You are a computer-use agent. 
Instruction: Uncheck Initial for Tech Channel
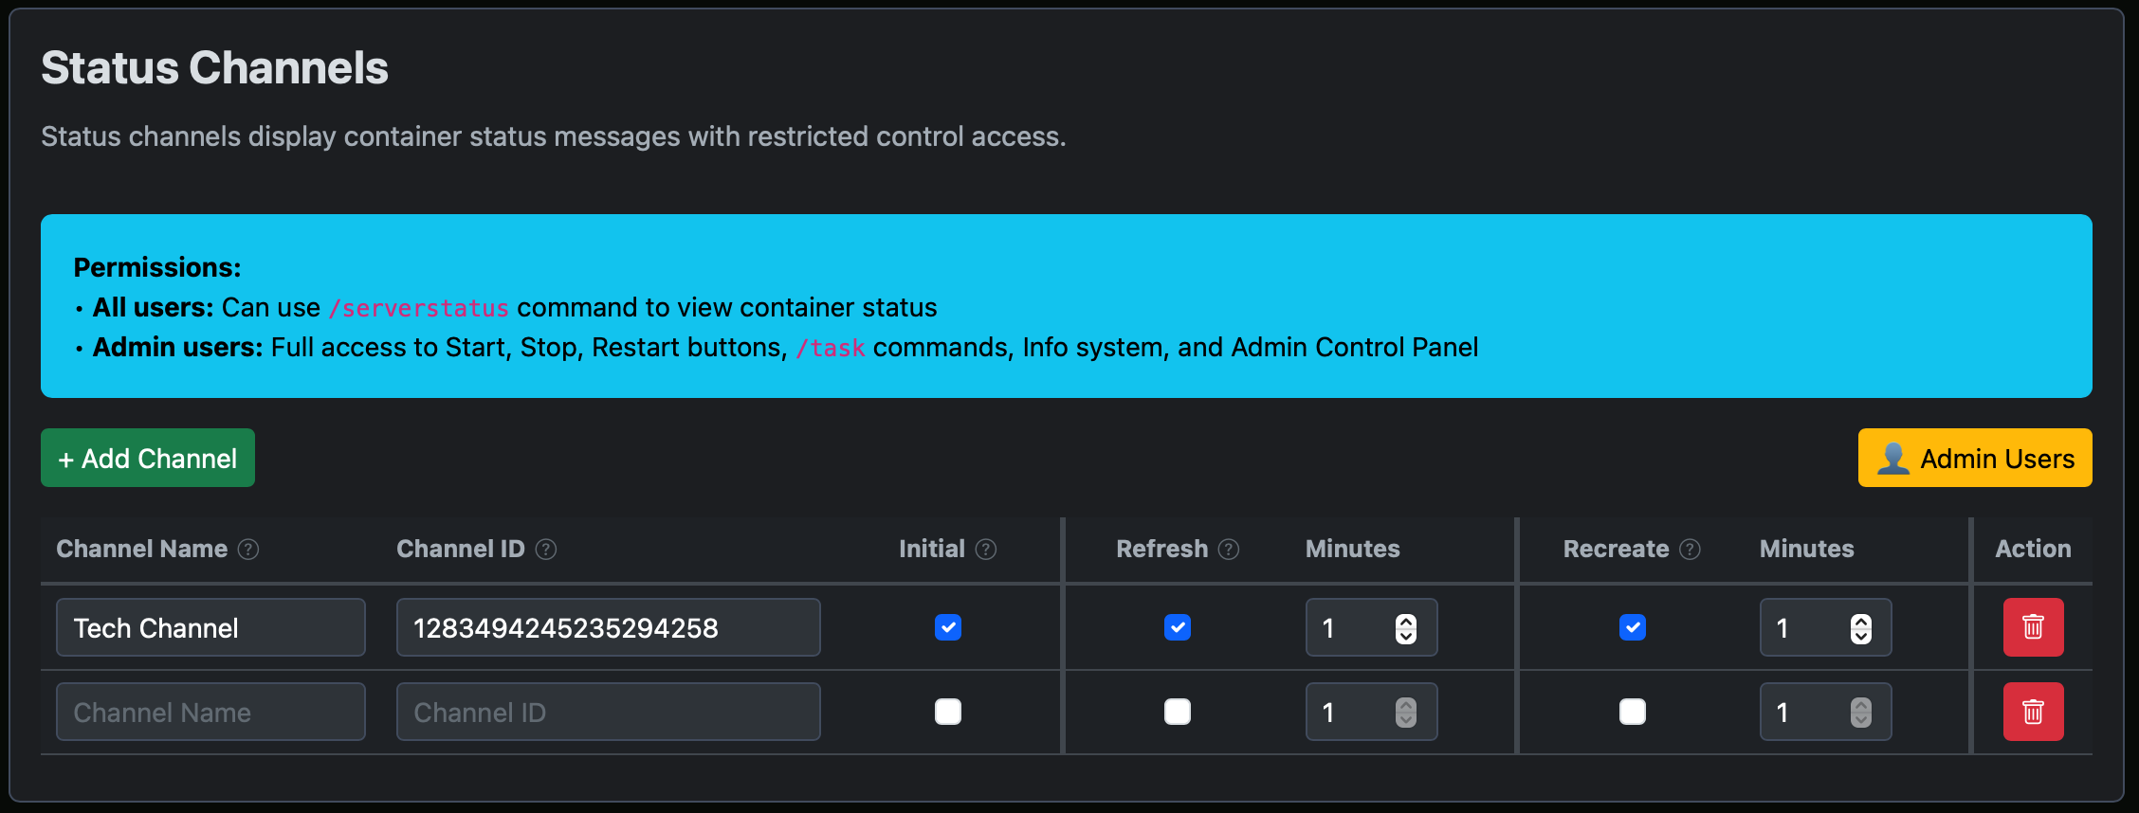pos(948,627)
